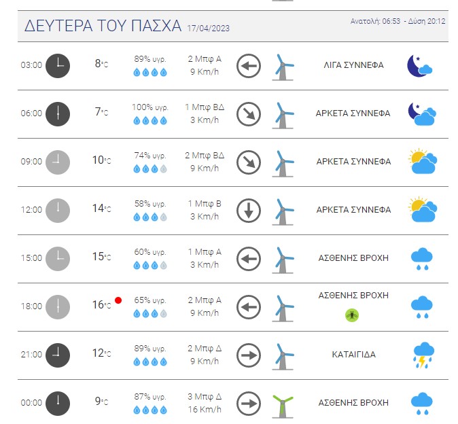Click the 18:00 clock icon

[x=58, y=307]
